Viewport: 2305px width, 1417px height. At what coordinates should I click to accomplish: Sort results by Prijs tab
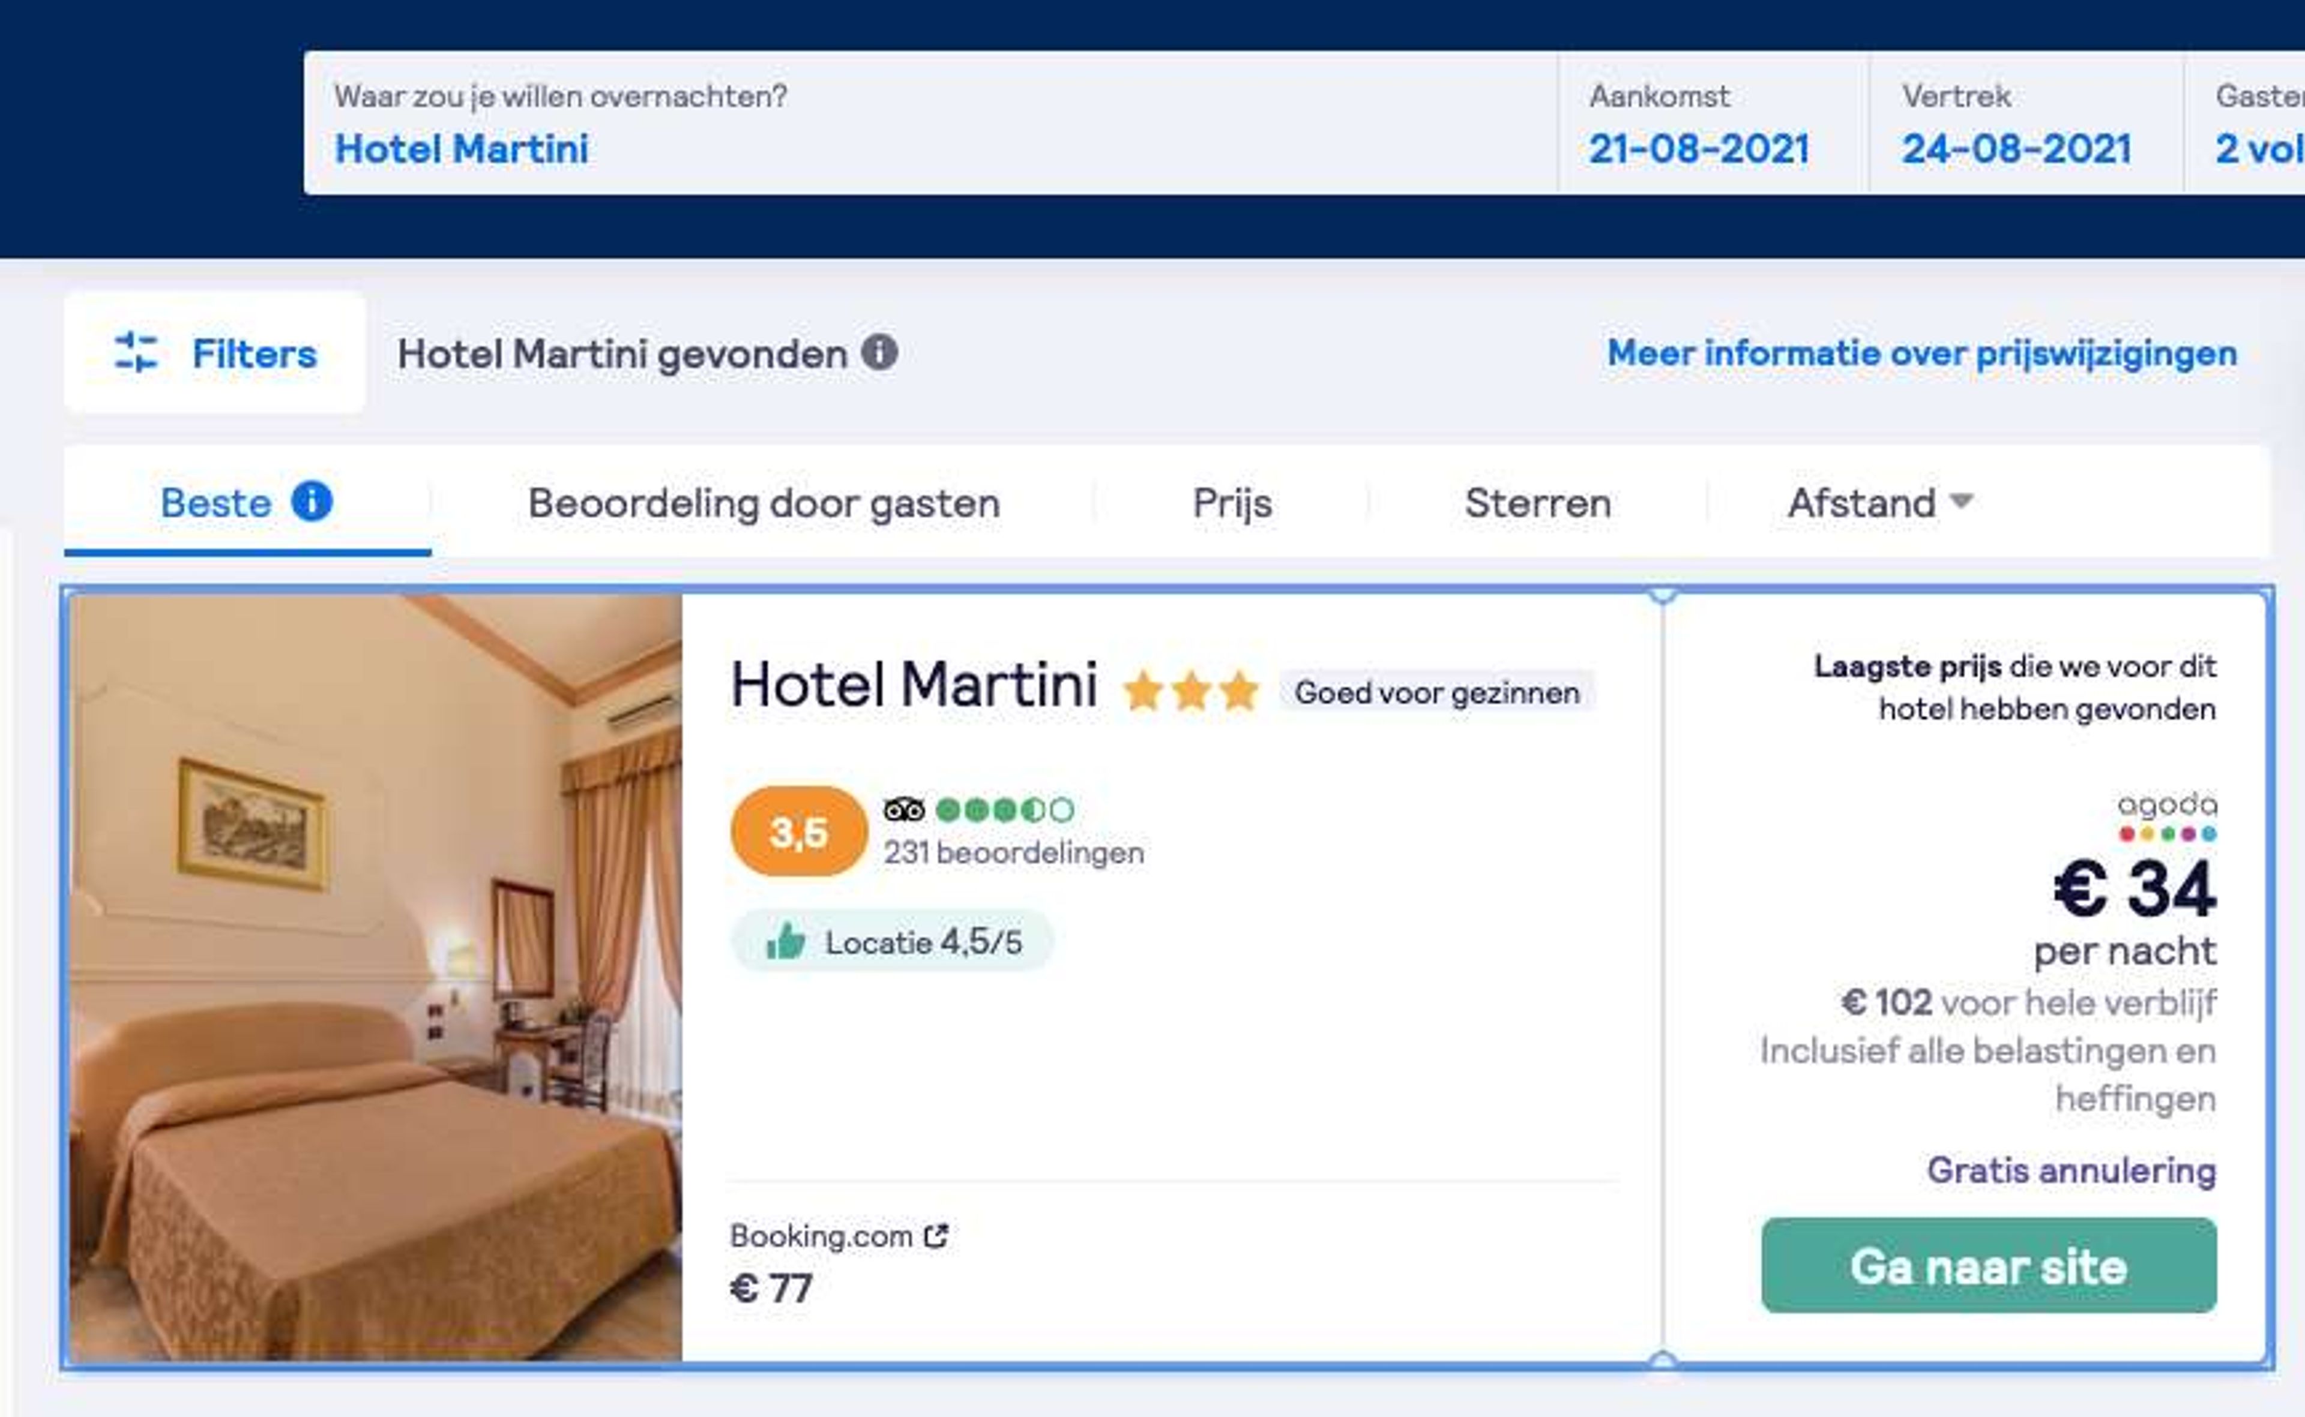coord(1232,502)
